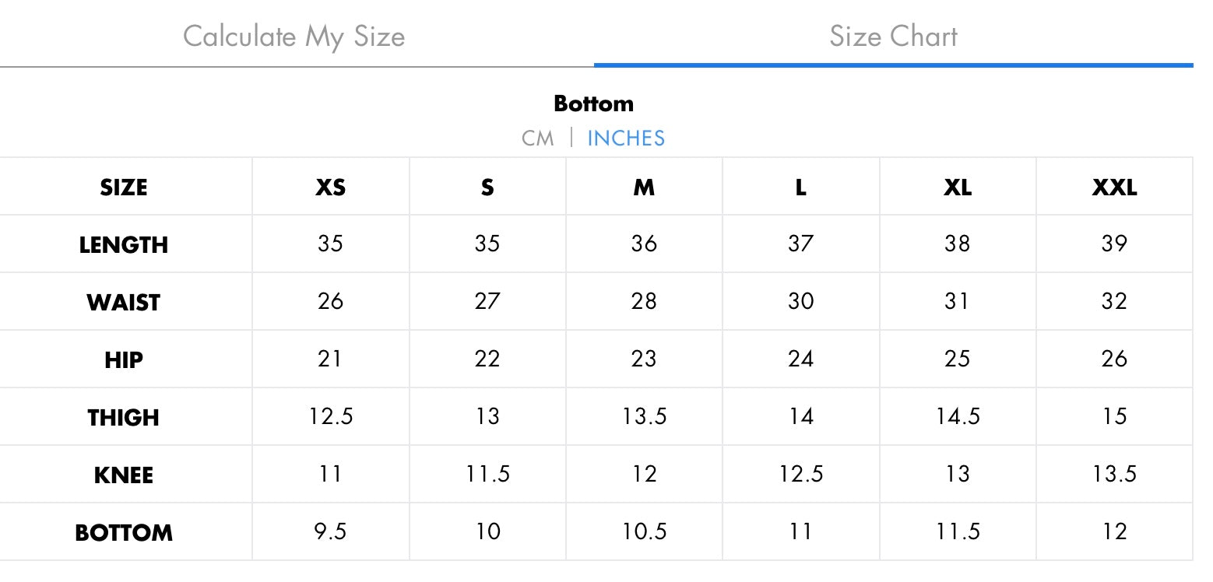Switch measurement units to CM
Image resolution: width=1213 pixels, height=582 pixels.
(538, 138)
